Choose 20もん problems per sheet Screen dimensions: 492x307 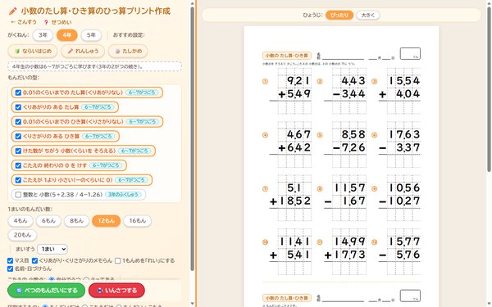(x=22, y=235)
